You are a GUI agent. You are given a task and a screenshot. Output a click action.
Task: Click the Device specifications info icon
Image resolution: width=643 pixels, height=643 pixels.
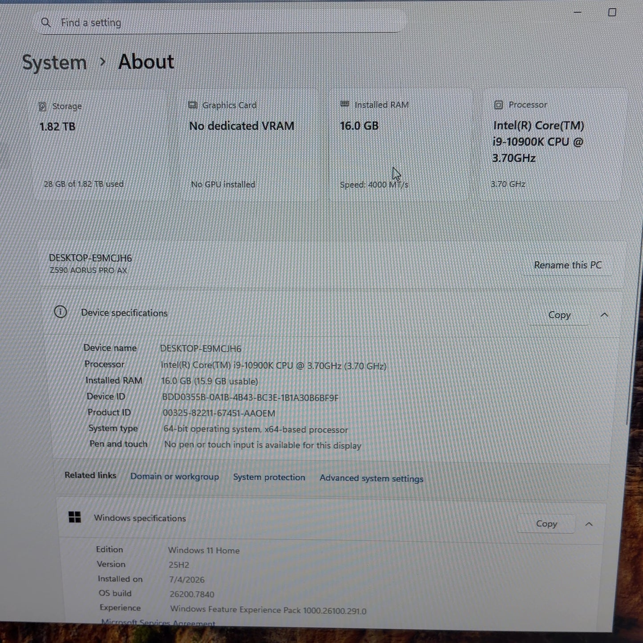click(61, 312)
